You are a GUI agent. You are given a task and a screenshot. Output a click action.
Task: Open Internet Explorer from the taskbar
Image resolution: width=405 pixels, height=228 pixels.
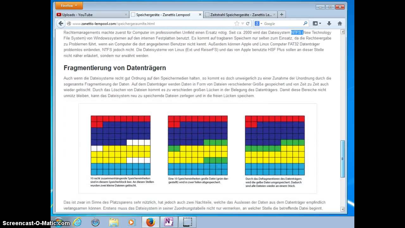point(77,222)
